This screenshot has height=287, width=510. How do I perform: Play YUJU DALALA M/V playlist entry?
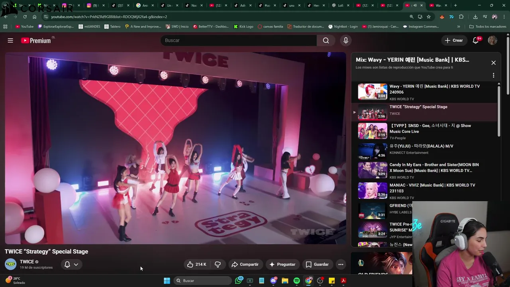click(x=424, y=151)
